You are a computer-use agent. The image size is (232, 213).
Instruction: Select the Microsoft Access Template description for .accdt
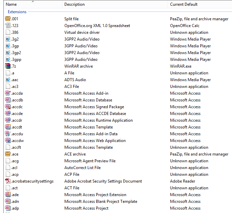tap(88, 127)
